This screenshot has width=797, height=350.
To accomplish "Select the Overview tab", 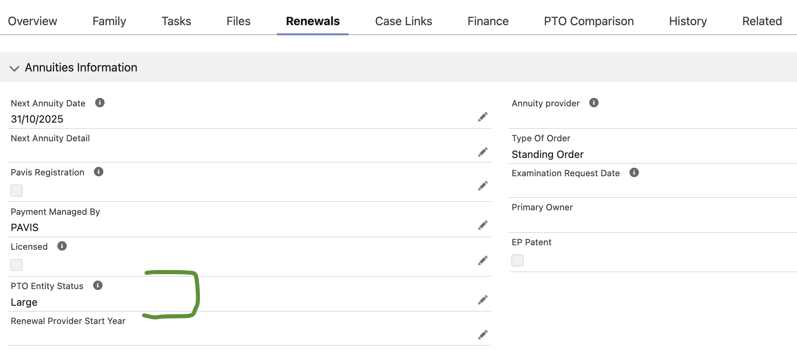I will pos(33,21).
